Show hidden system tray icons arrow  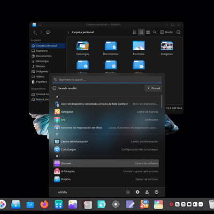coord(201,204)
